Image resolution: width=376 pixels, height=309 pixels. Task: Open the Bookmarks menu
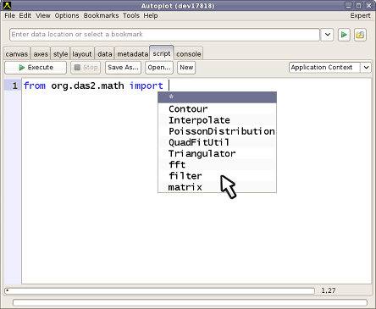coord(101,15)
